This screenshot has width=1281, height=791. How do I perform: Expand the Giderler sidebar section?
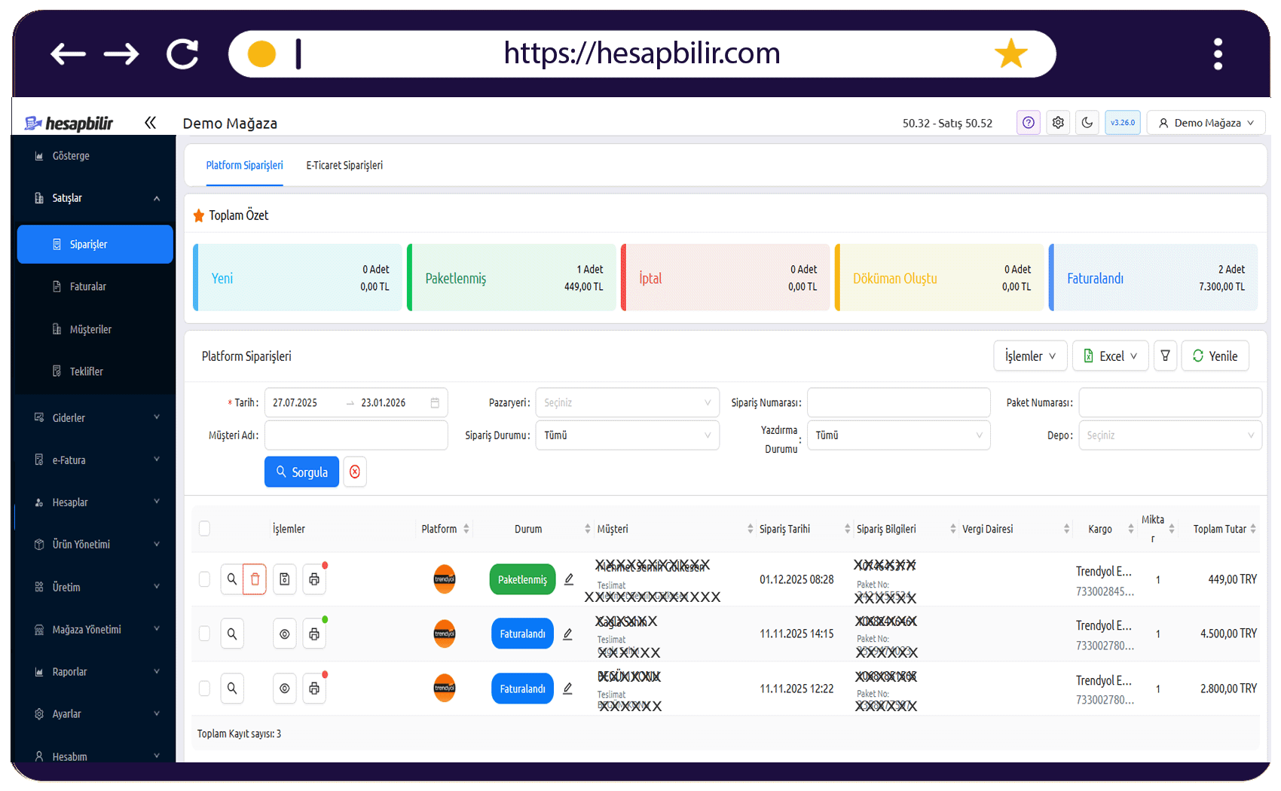coord(93,417)
